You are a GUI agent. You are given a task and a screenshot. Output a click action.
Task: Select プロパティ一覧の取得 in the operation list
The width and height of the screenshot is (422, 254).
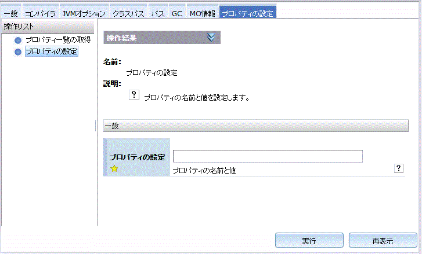tap(57, 41)
